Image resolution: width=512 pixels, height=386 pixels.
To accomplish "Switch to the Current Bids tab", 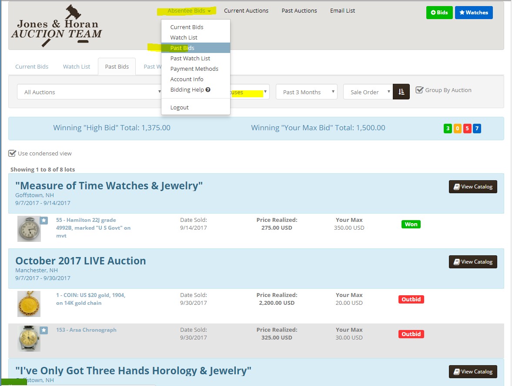I will (32, 66).
